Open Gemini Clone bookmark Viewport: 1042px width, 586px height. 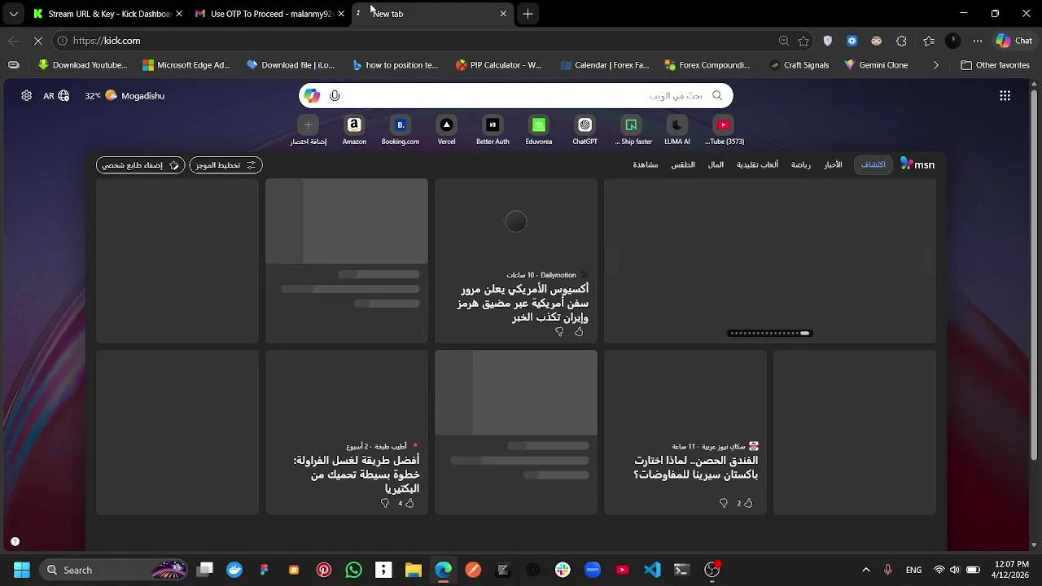pos(876,65)
